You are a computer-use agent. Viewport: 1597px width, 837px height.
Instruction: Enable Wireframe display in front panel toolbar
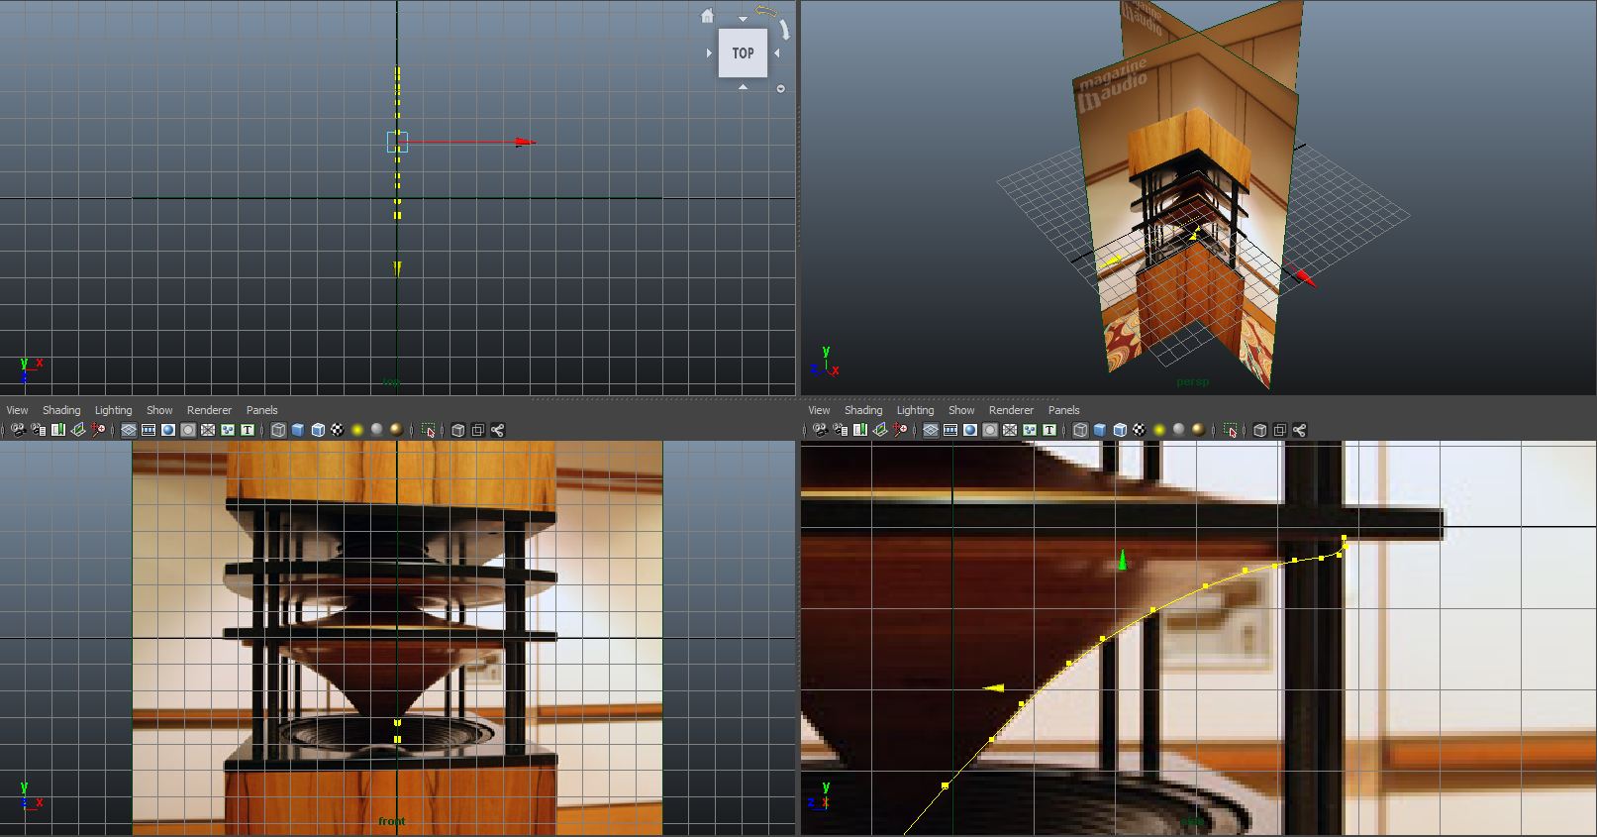[x=278, y=430]
